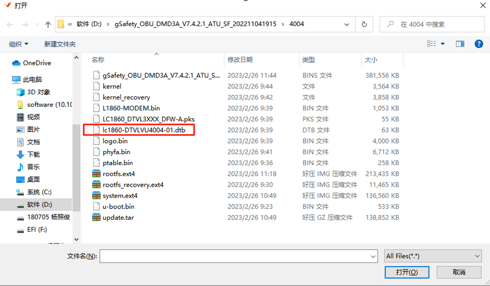The width and height of the screenshot is (490, 286).
Task: Expand the address bar history dropdown
Action: (347, 24)
